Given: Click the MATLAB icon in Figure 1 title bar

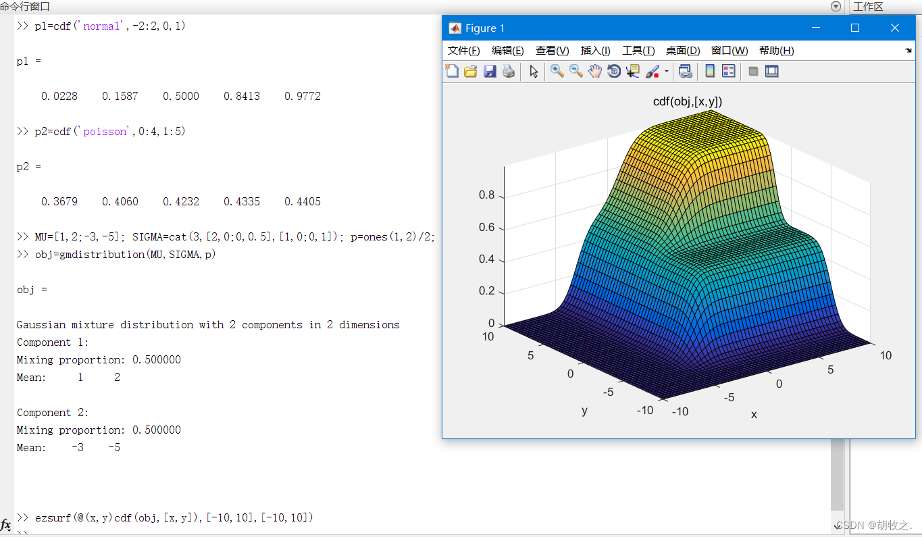Looking at the screenshot, I should click(x=455, y=28).
